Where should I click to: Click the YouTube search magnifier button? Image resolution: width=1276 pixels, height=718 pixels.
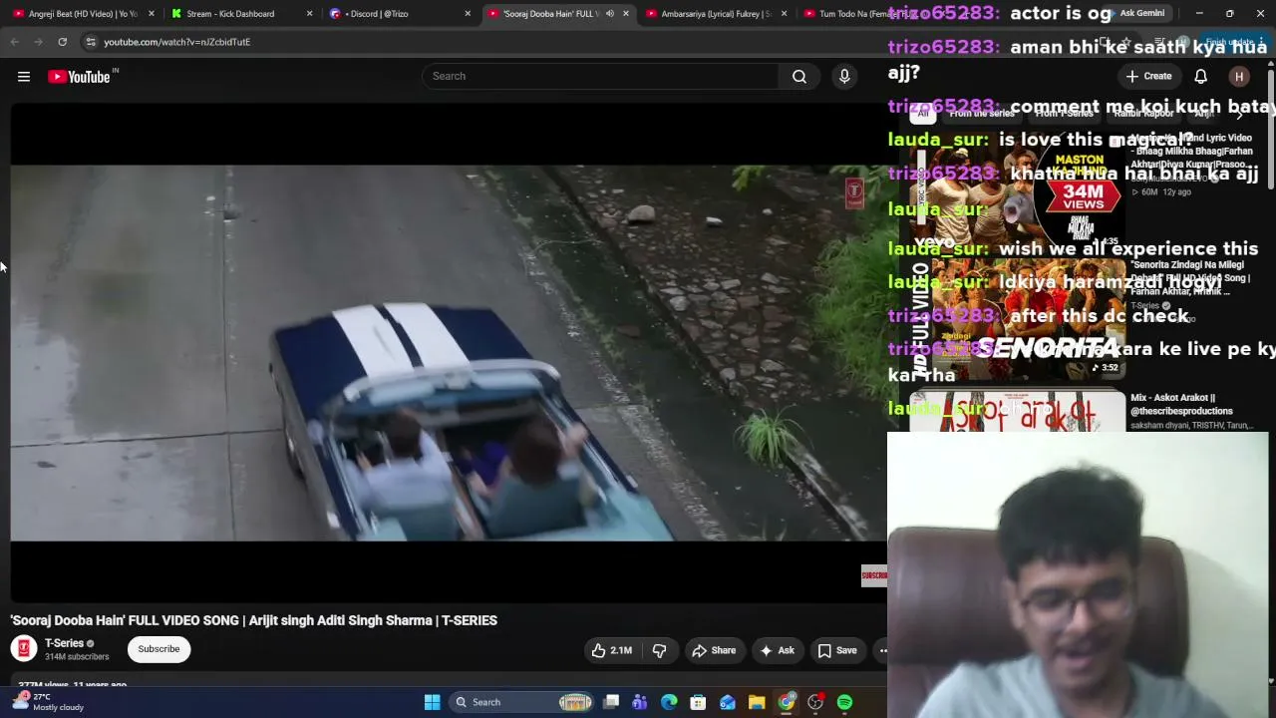[799, 77]
